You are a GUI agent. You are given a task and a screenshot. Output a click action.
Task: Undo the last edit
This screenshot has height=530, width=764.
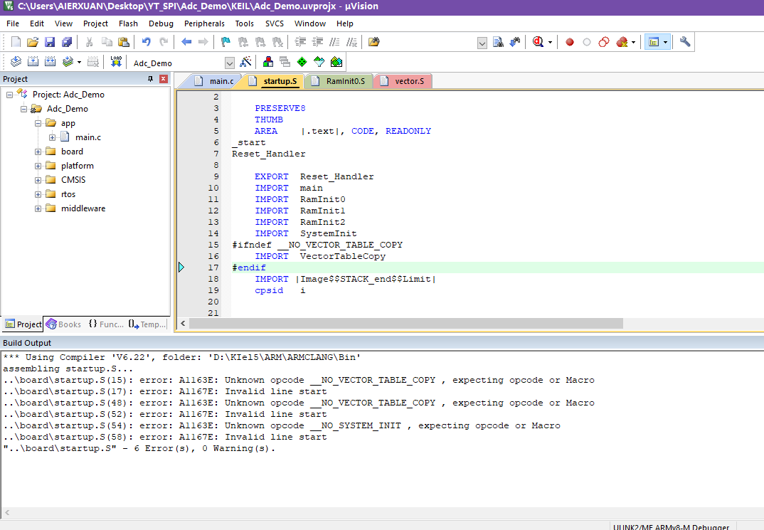pos(146,42)
